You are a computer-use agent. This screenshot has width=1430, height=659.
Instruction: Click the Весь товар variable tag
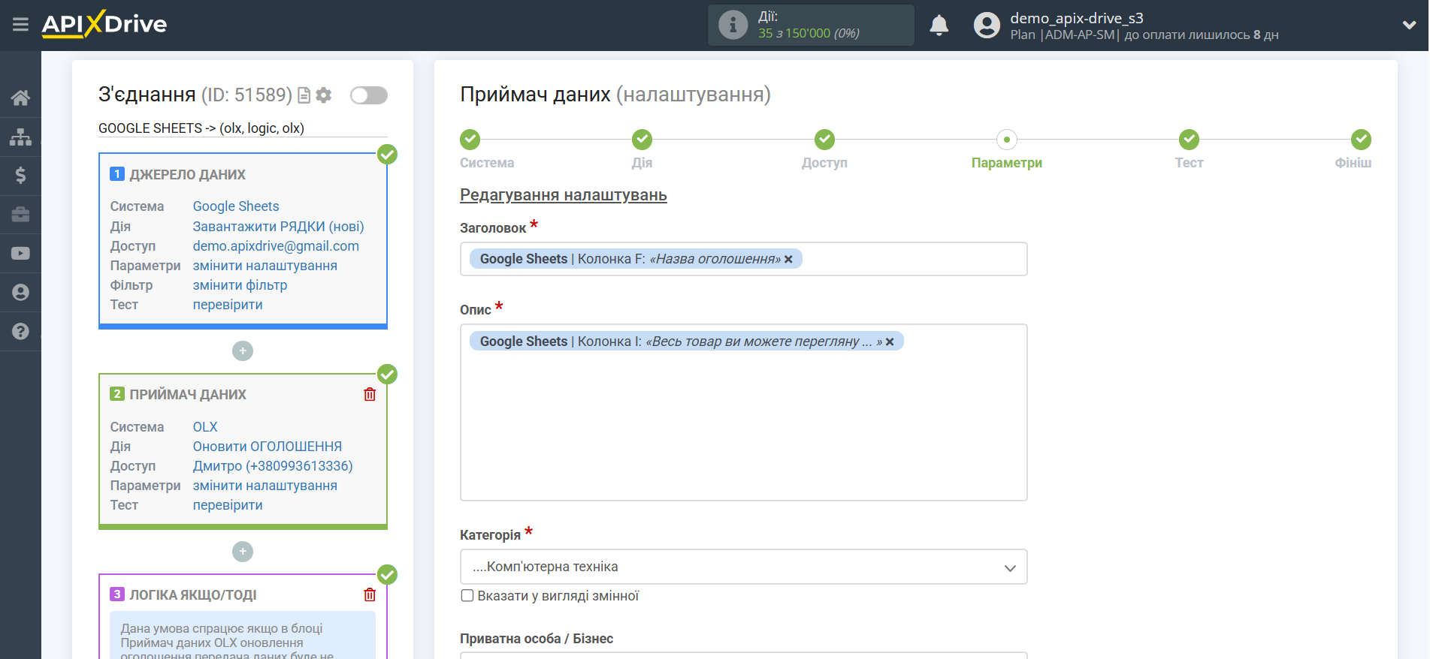point(686,342)
